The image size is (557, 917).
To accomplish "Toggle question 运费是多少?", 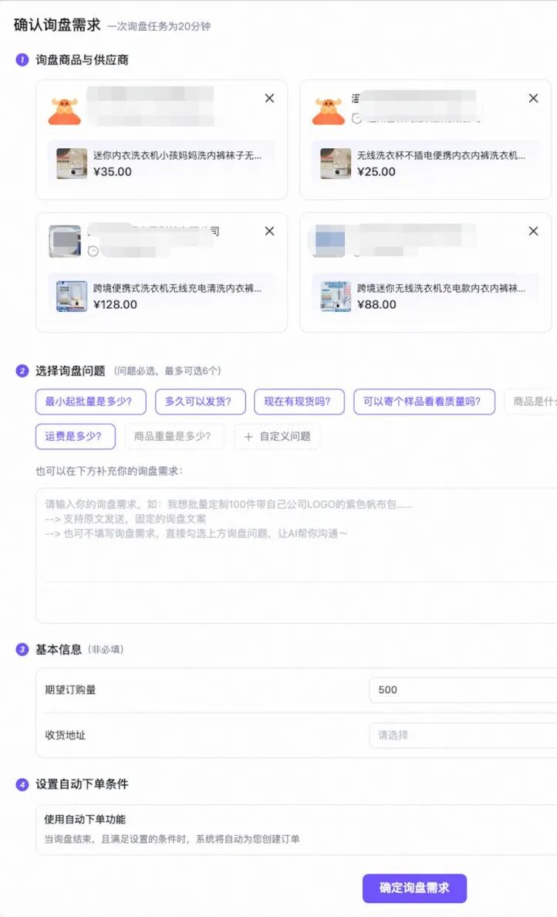I will tap(76, 436).
